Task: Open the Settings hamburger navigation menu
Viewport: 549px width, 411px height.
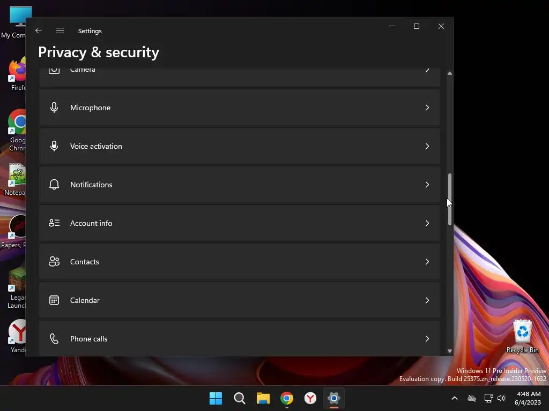Action: (60, 31)
